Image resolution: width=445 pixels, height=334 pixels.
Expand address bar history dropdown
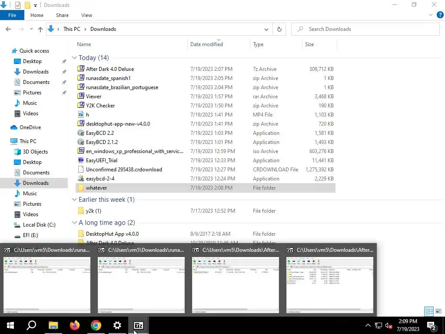[266, 29]
